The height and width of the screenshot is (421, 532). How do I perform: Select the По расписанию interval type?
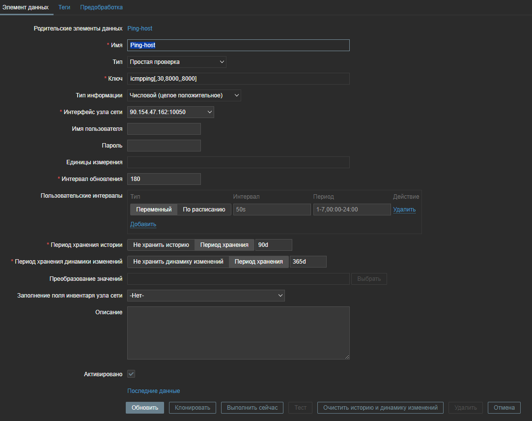point(204,210)
